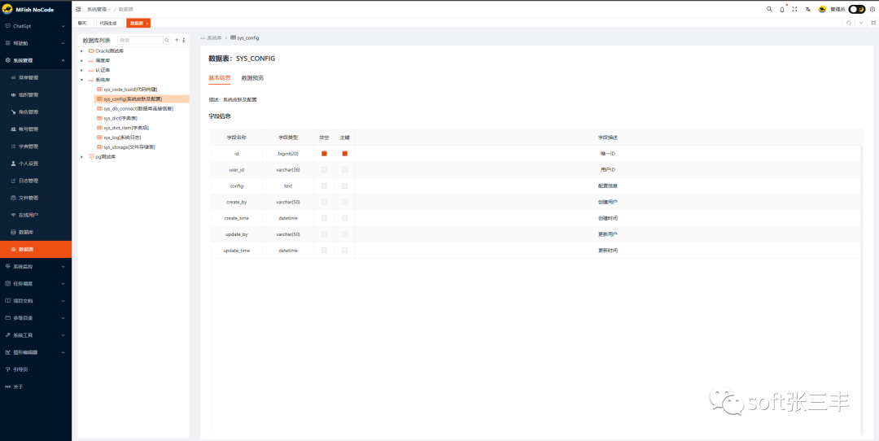The image size is (879, 441).
Task: Toggle 非空 checkbox for user_id row
Action: pyautogui.click(x=324, y=169)
